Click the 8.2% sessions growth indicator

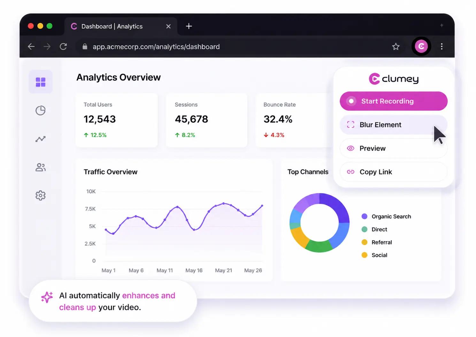(x=185, y=135)
